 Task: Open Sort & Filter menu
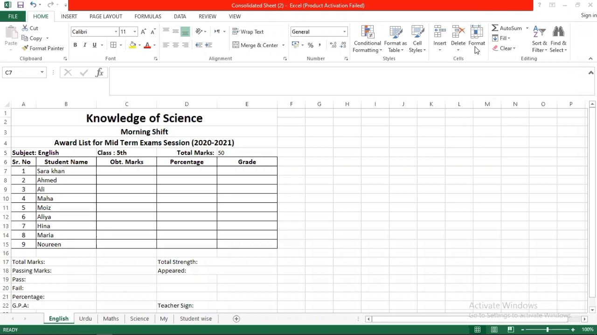[540, 40]
